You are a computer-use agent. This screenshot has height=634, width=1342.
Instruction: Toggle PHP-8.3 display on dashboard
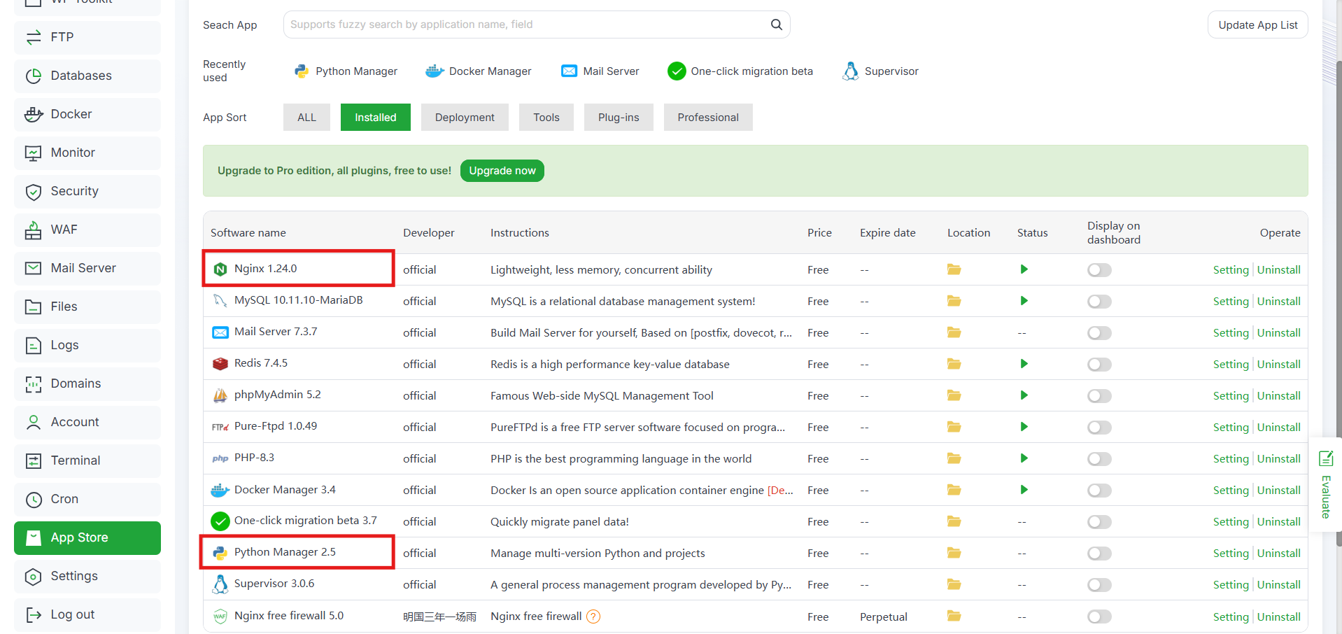(x=1099, y=459)
